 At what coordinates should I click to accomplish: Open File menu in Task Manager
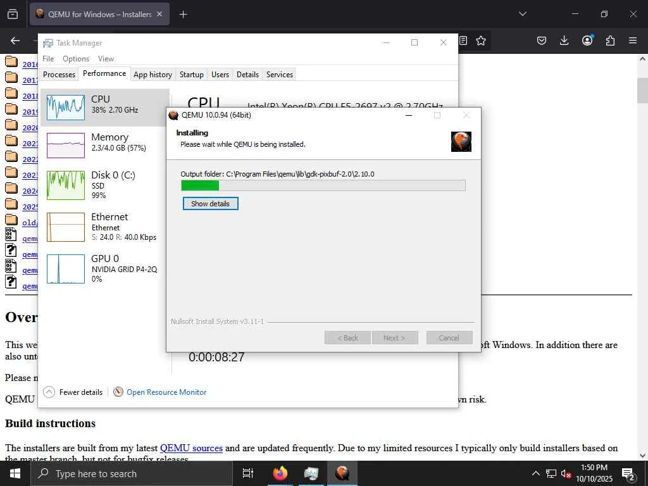(x=48, y=59)
